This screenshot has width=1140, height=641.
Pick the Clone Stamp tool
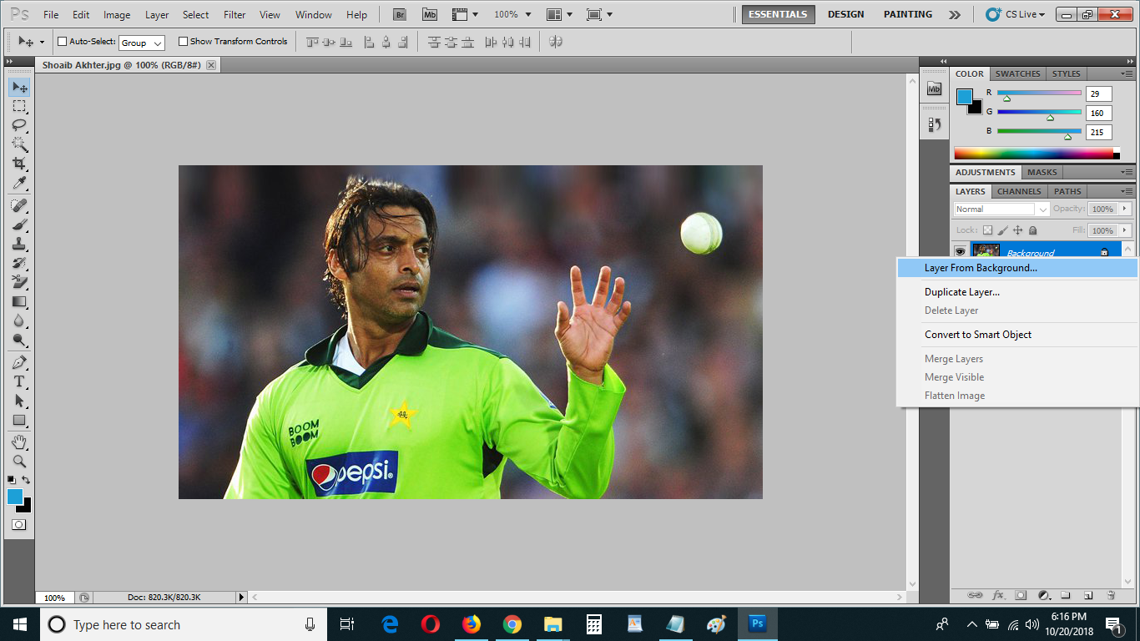pyautogui.click(x=19, y=244)
